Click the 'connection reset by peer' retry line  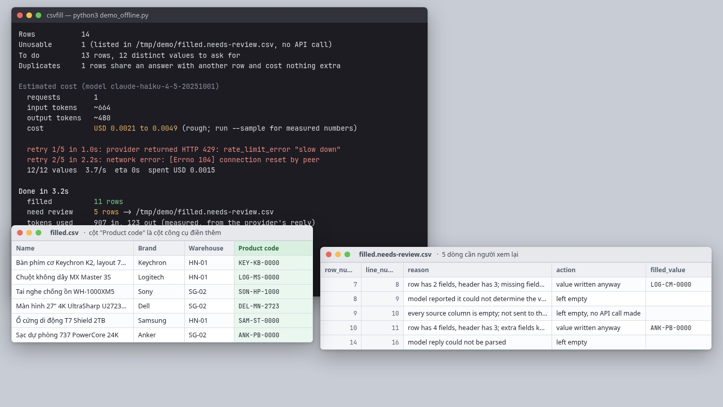pyautogui.click(x=174, y=160)
